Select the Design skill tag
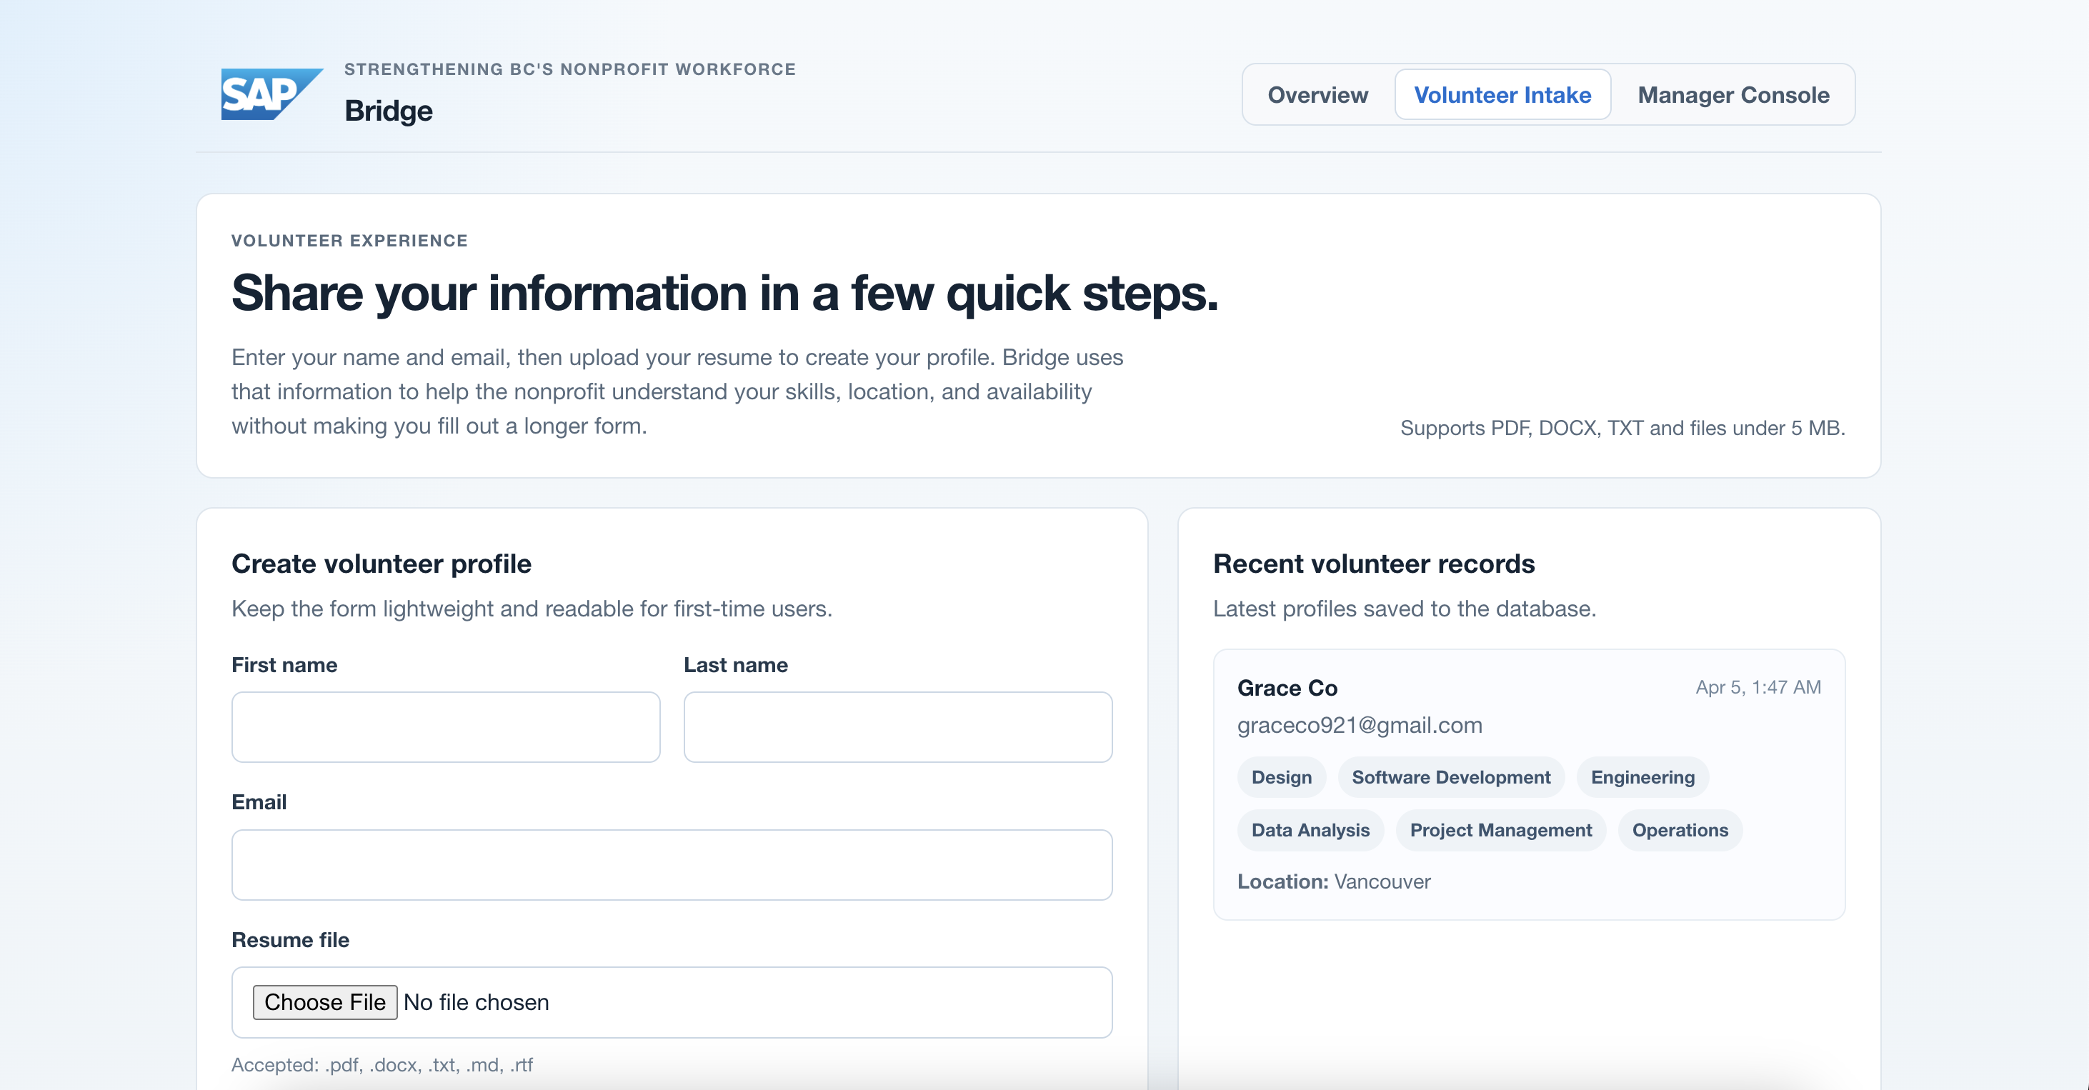Screen dimensions: 2089x1090 [1280, 777]
